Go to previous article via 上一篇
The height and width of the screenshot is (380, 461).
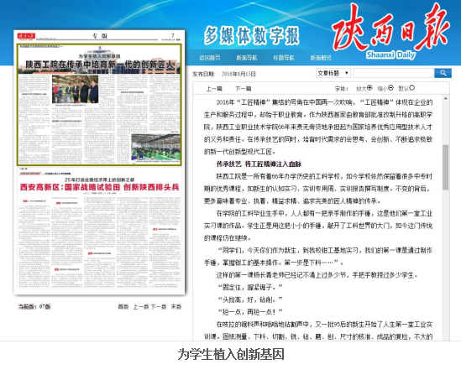click(214, 88)
